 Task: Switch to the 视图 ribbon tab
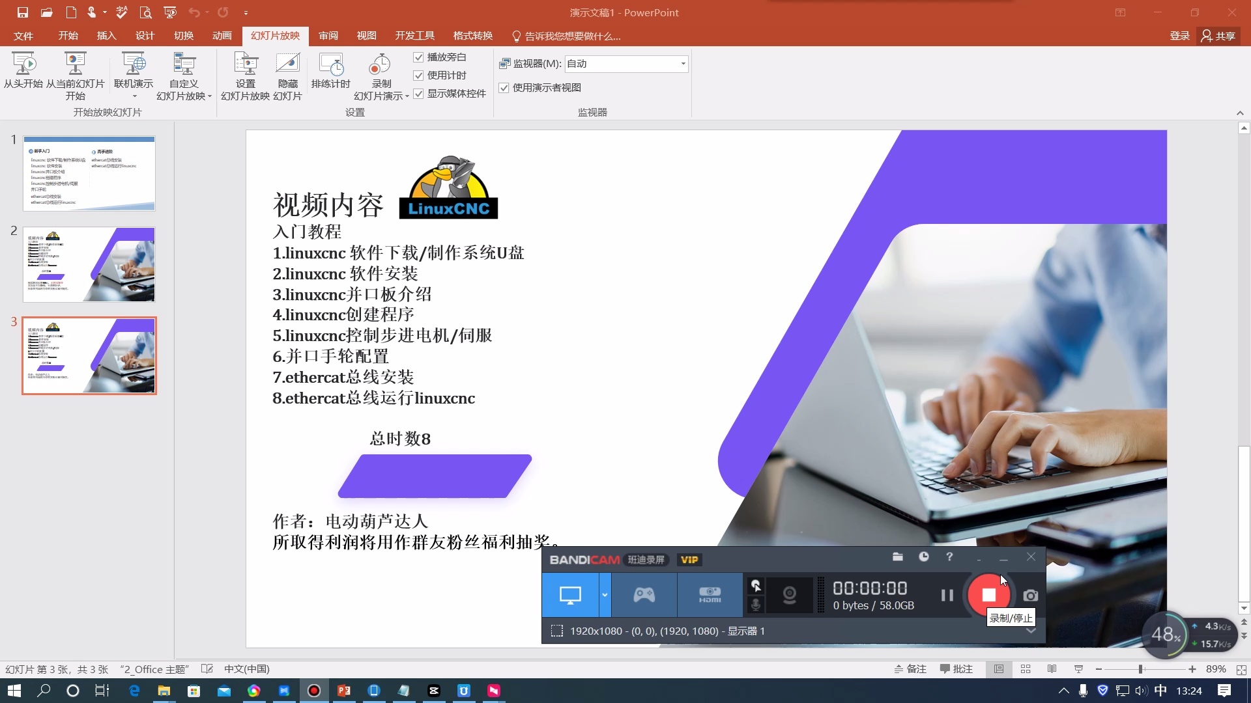[x=366, y=36]
